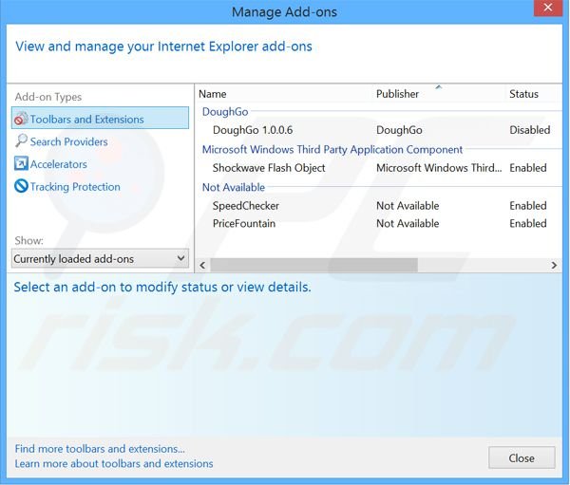Click the Search Providers magnifier icon

(x=21, y=141)
